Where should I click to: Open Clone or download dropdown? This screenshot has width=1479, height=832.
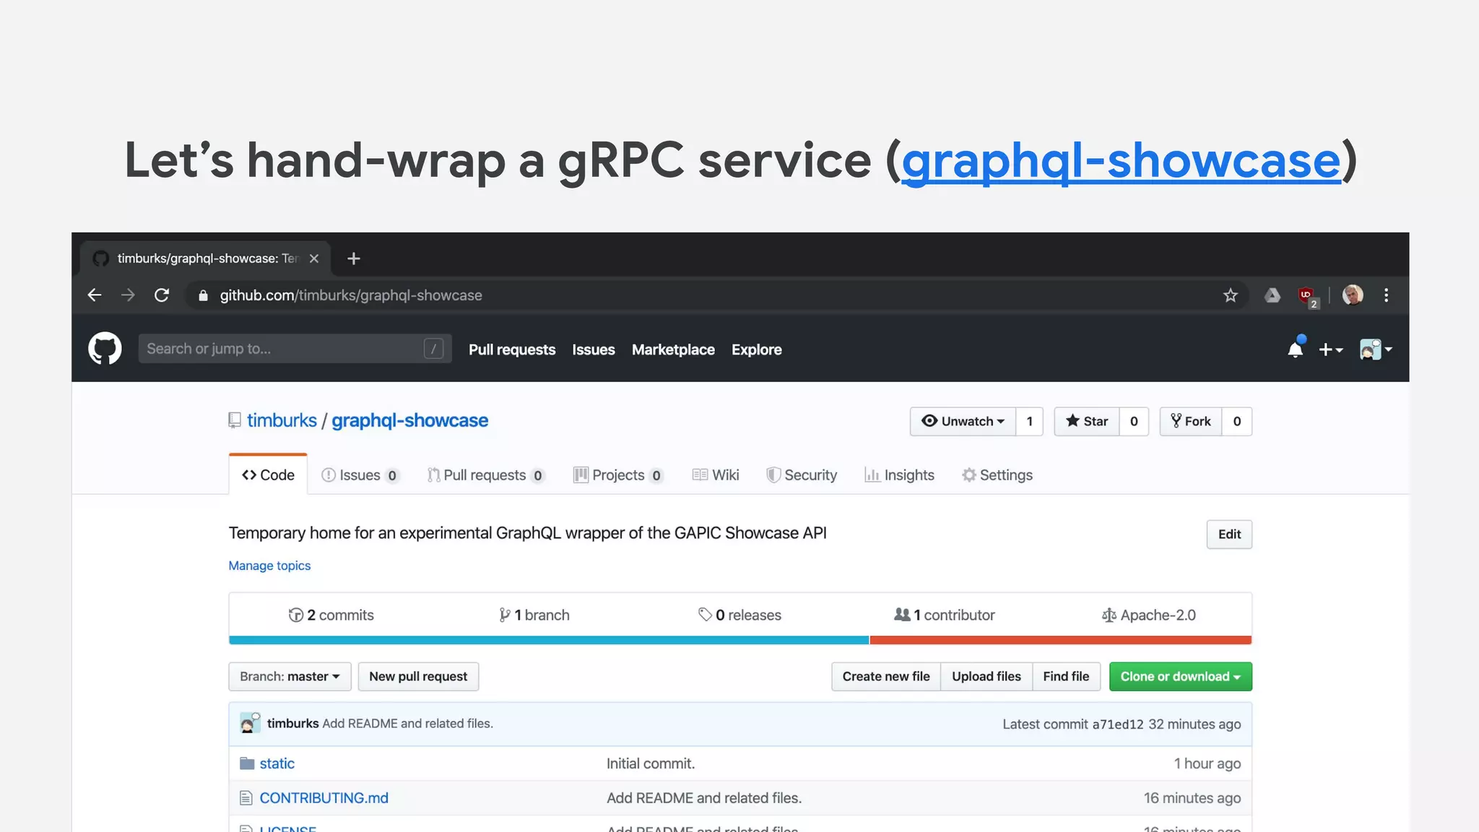coord(1181,677)
